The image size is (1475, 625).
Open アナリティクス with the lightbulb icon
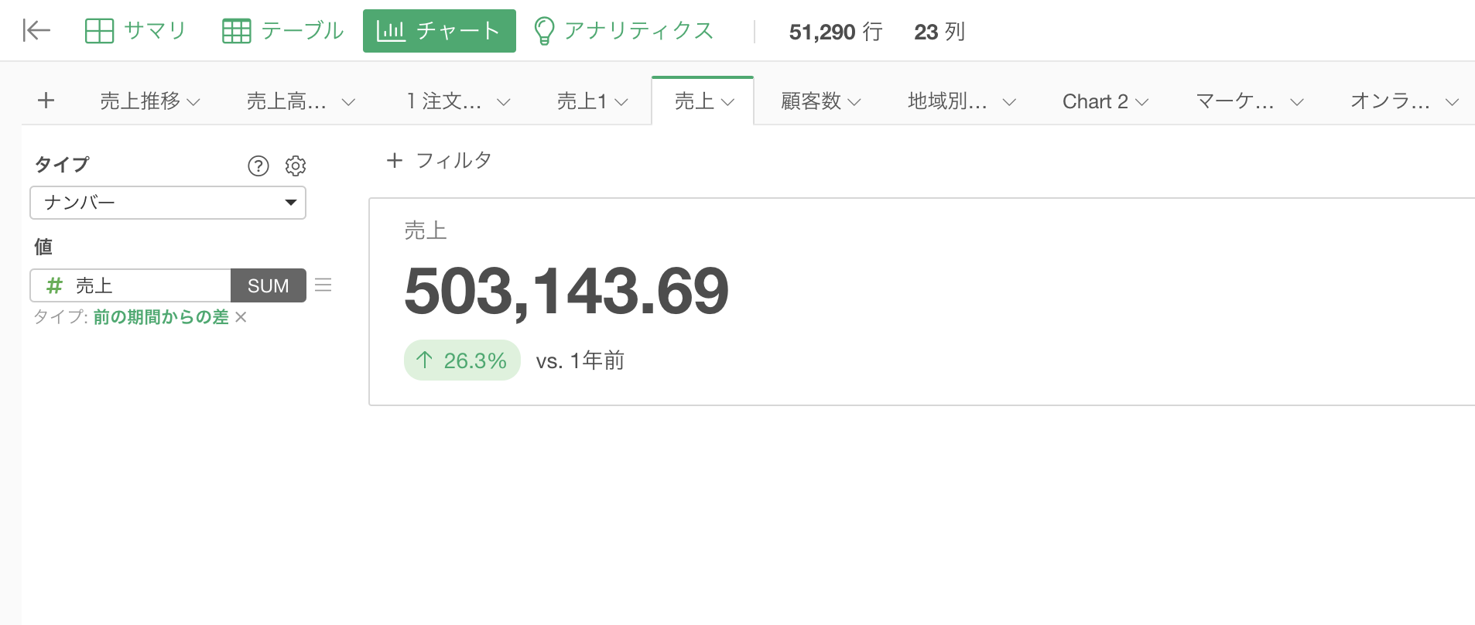click(624, 31)
